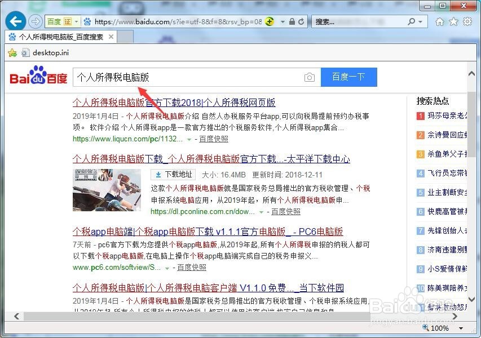
Task: Open the 百度 证 certificate dropdown arrow
Action: pos(76,21)
